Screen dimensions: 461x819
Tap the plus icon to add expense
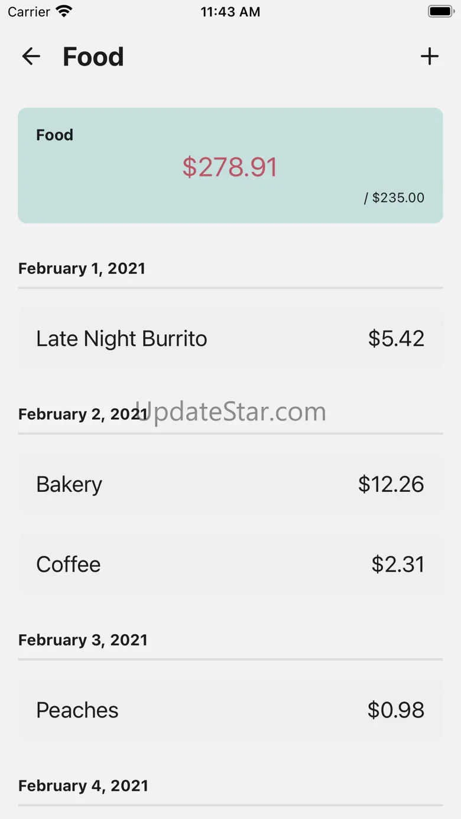click(430, 57)
